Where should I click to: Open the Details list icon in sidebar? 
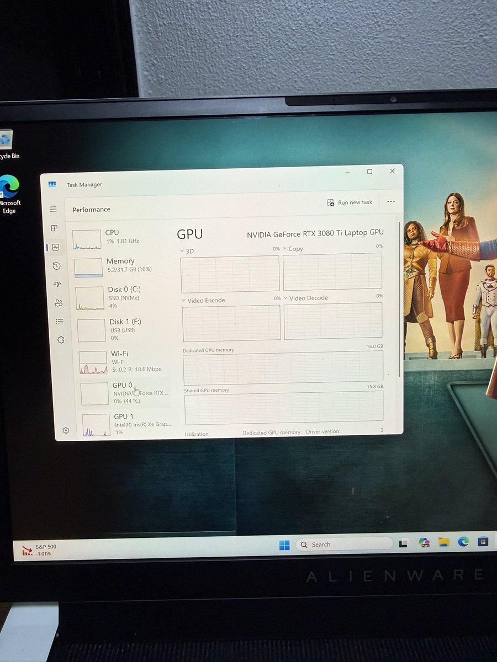point(60,321)
